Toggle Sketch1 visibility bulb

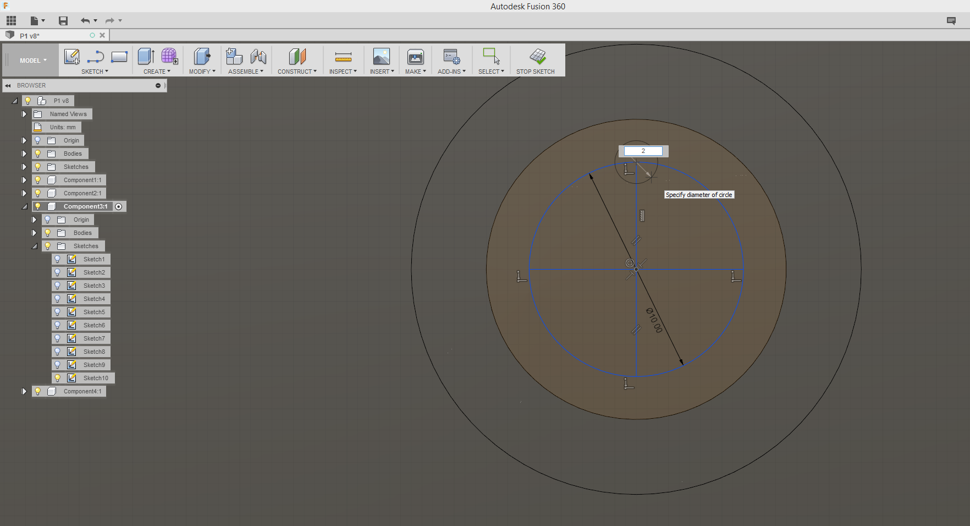58,259
